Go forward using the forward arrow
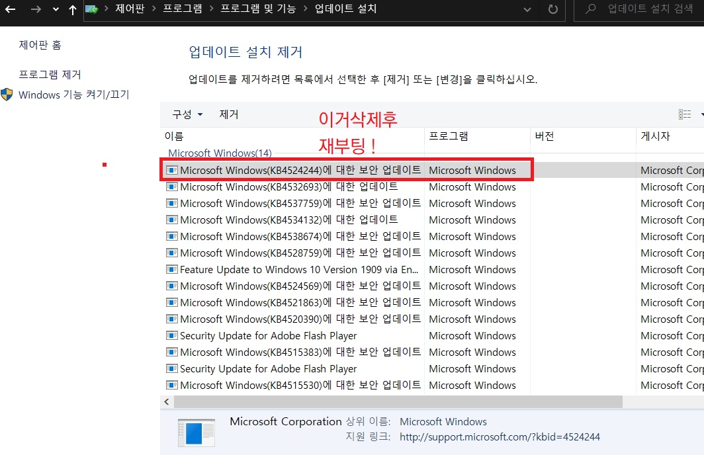This screenshot has width=704, height=455. pyautogui.click(x=36, y=9)
